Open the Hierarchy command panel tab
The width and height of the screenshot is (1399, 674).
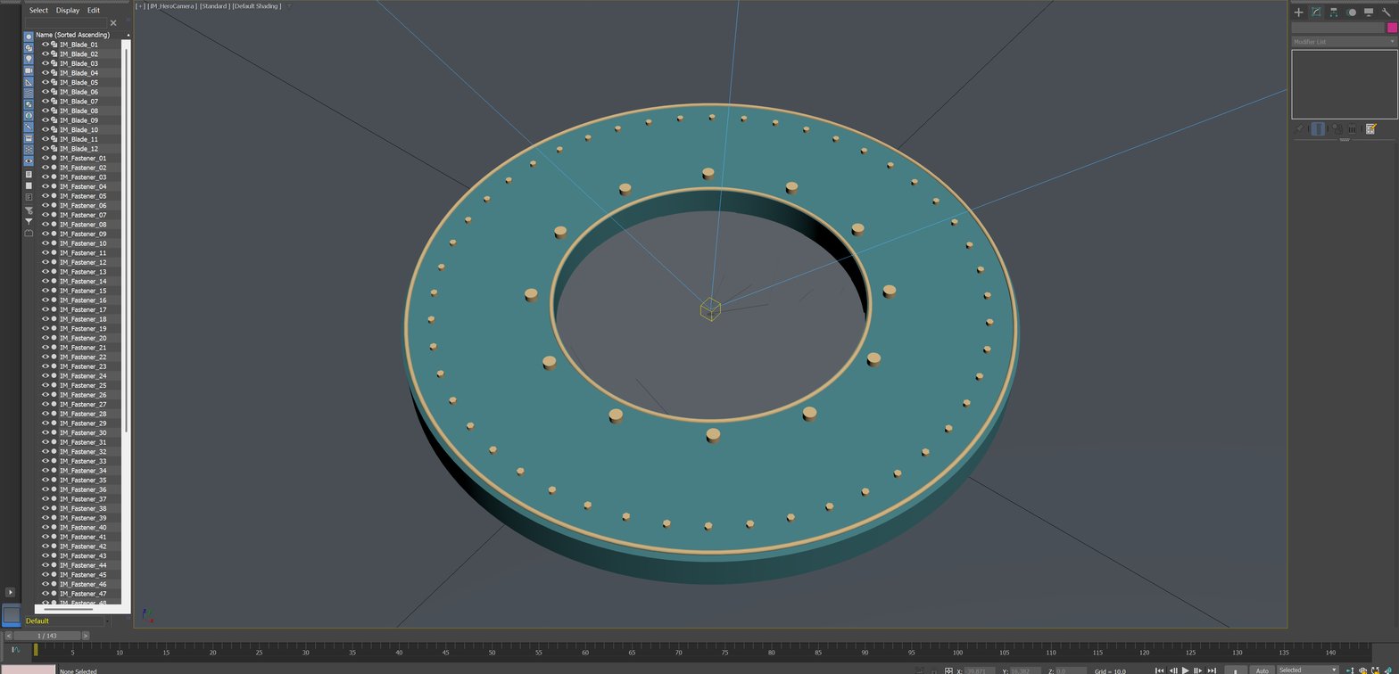pyautogui.click(x=1333, y=12)
